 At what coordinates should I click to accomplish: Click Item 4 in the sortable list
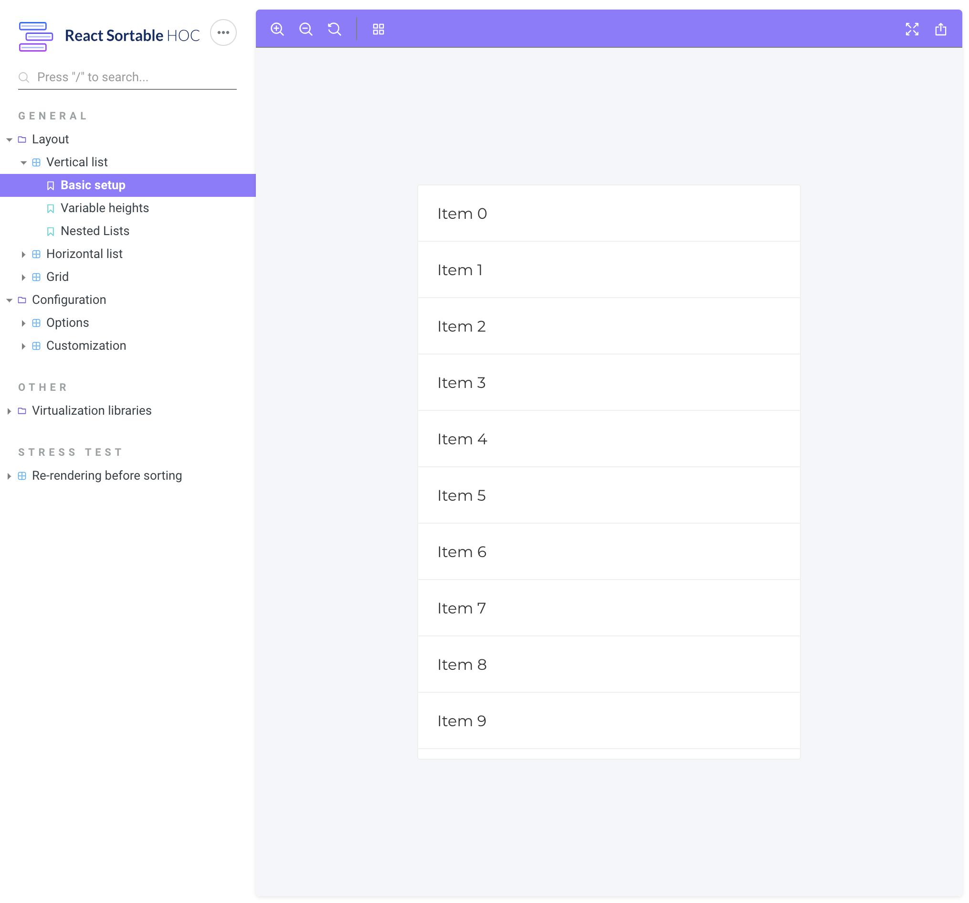608,439
